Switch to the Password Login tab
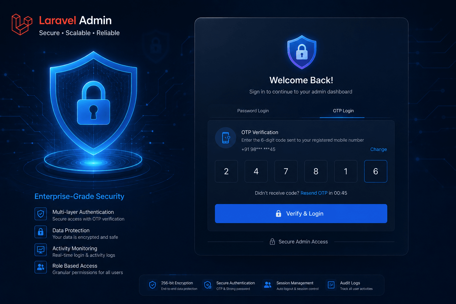This screenshot has height=304, width=456. (x=253, y=111)
